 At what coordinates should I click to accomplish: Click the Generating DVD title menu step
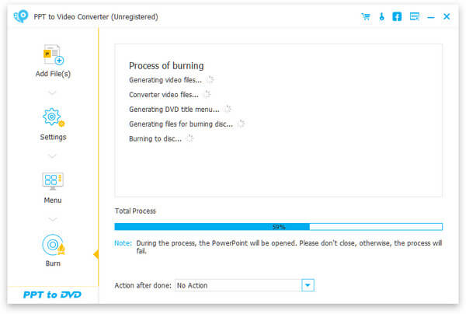pos(174,109)
